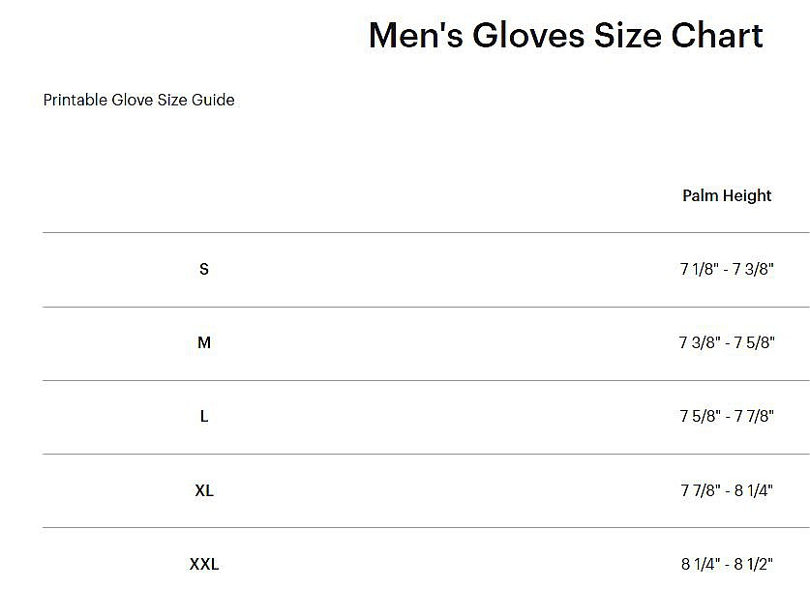
Task: Click the divider line under the table header
Action: [426, 232]
